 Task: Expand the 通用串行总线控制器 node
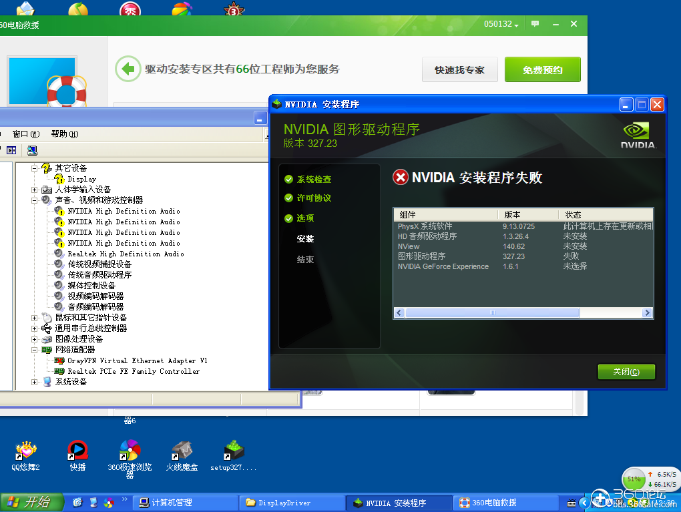coord(34,328)
